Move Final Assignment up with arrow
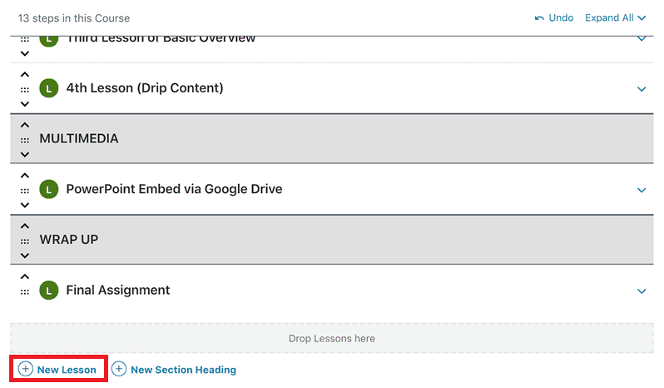 (25, 276)
